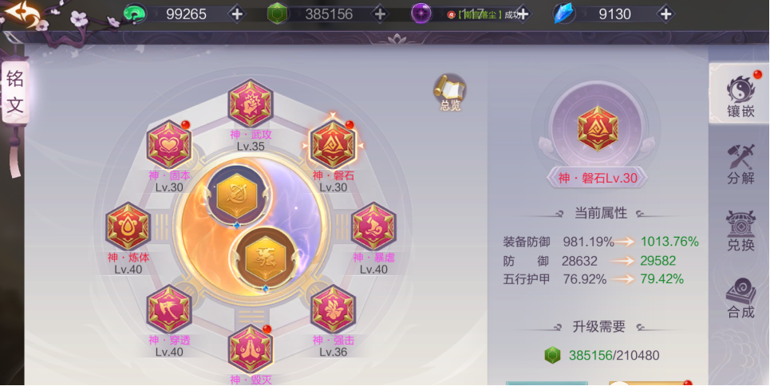The height and width of the screenshot is (386, 770).
Task: Select the 神·武攻 Lv.35 inscription icon
Action: [251, 103]
